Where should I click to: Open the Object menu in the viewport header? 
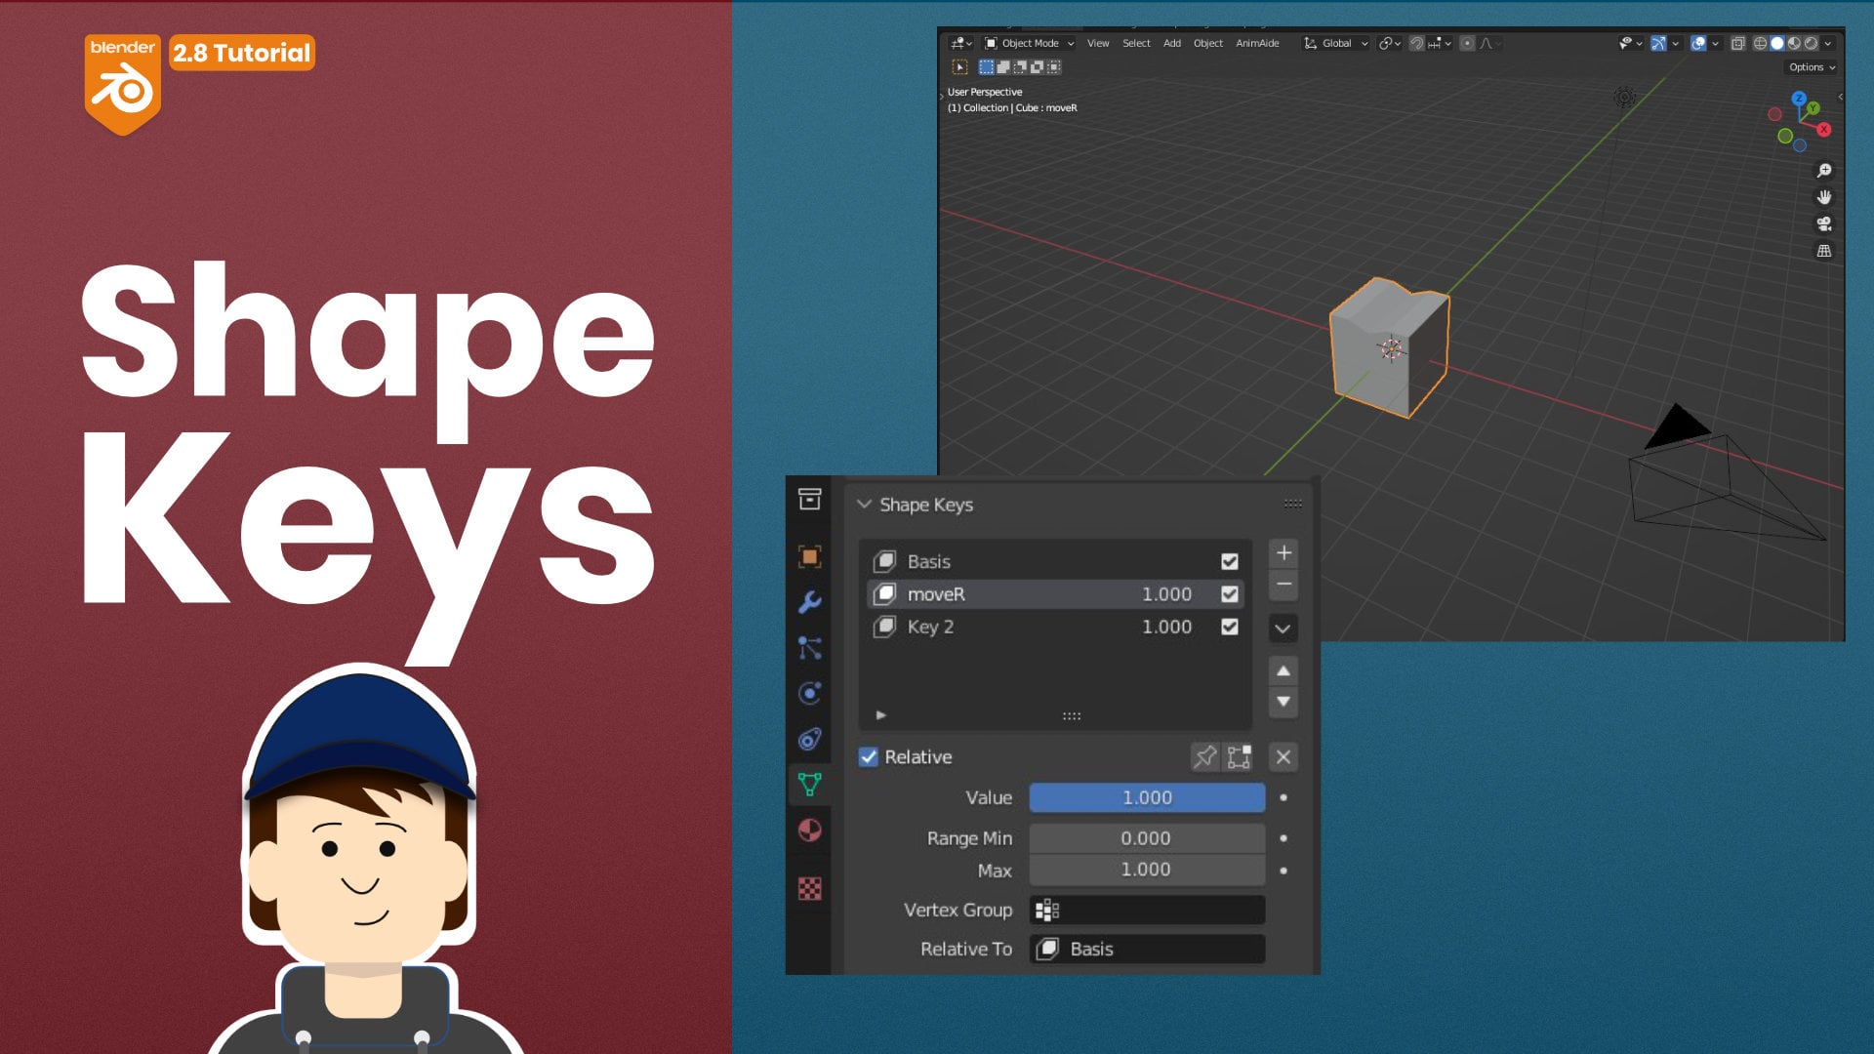[x=1207, y=43]
